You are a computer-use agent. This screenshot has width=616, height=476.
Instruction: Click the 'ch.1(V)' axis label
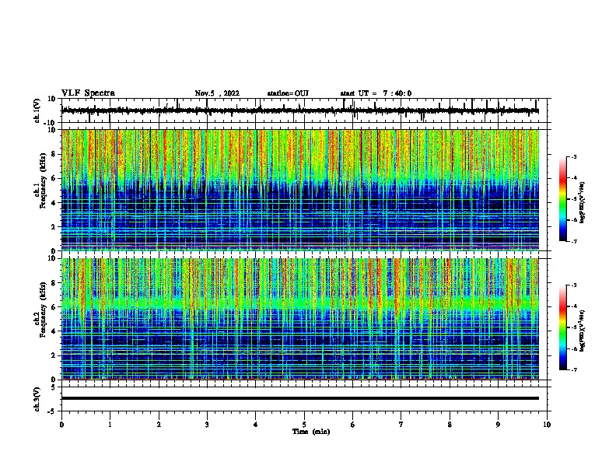[x=37, y=110]
